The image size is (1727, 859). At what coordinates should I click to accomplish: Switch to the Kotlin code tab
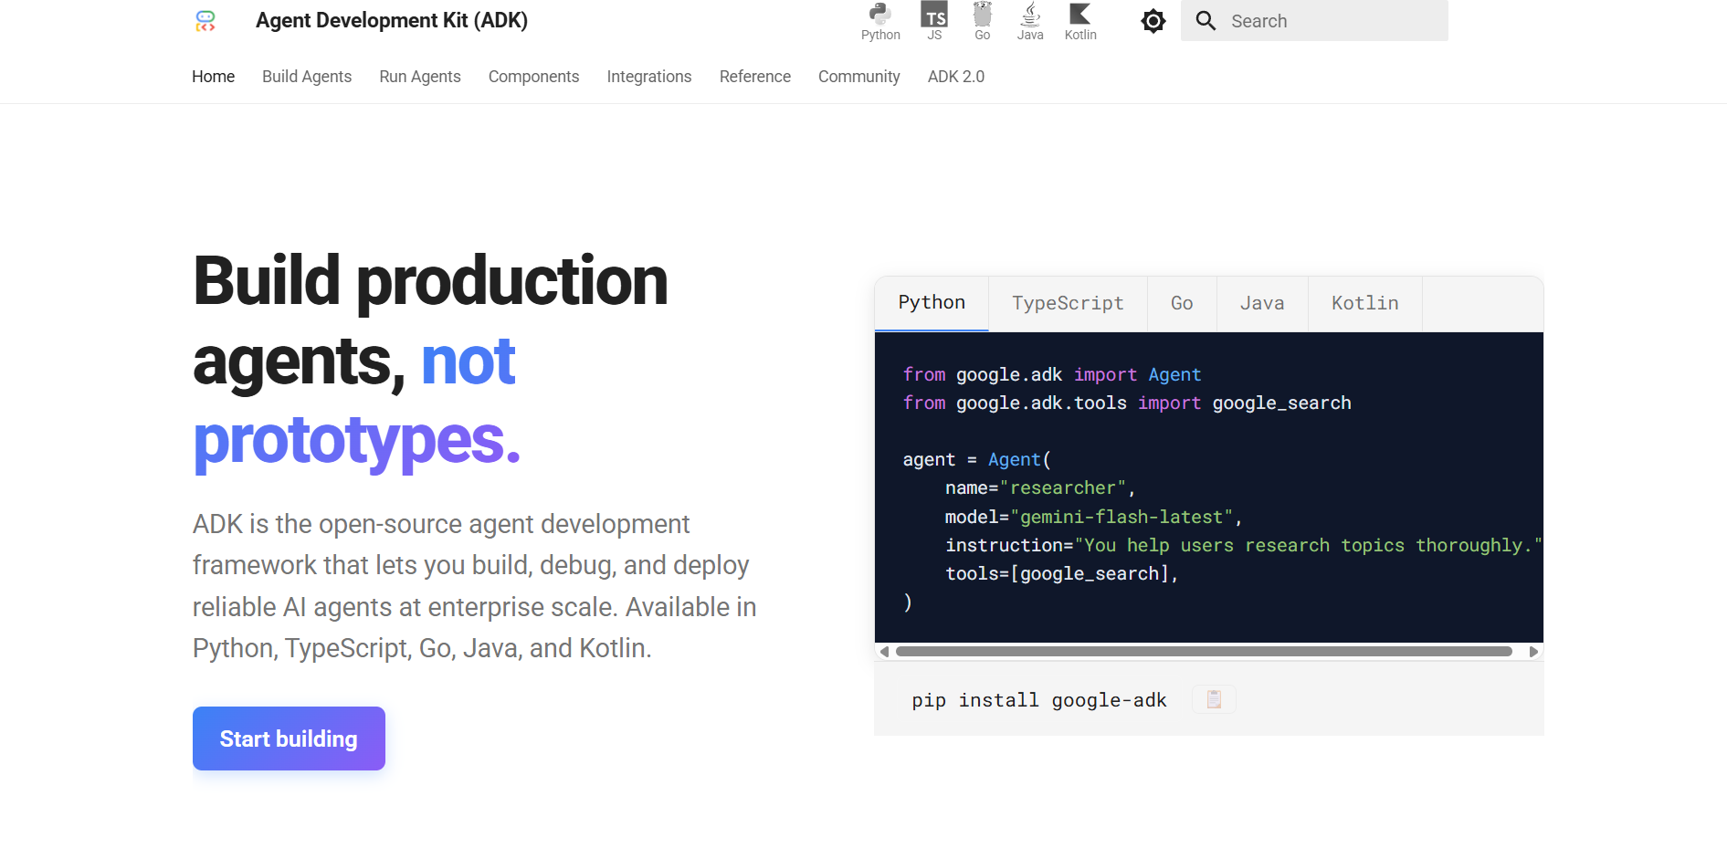[x=1364, y=303]
